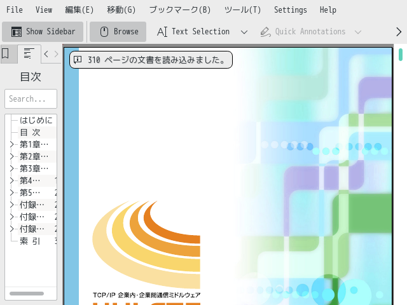The width and height of the screenshot is (407, 305).
Task: Open Quick Annotations dropdown arrow
Action: (358, 32)
